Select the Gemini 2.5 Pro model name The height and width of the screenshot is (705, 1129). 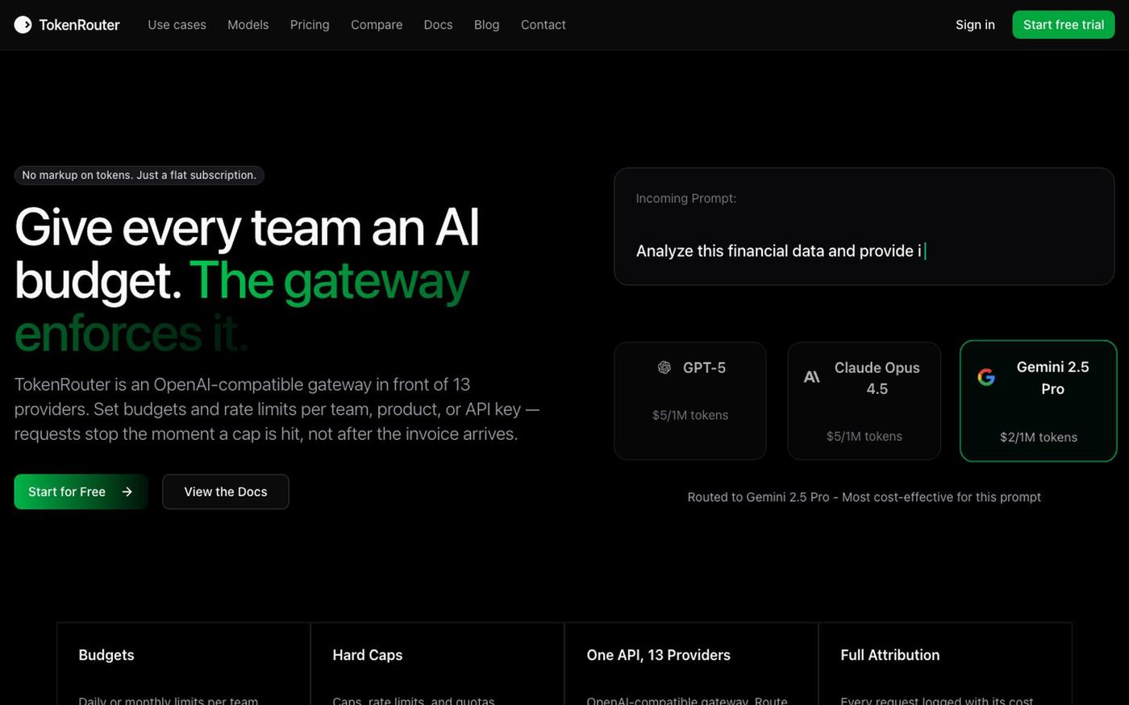1052,378
